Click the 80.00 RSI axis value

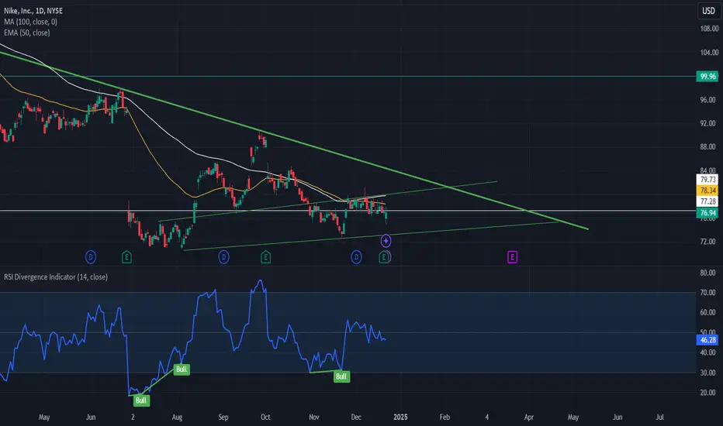[709, 273]
